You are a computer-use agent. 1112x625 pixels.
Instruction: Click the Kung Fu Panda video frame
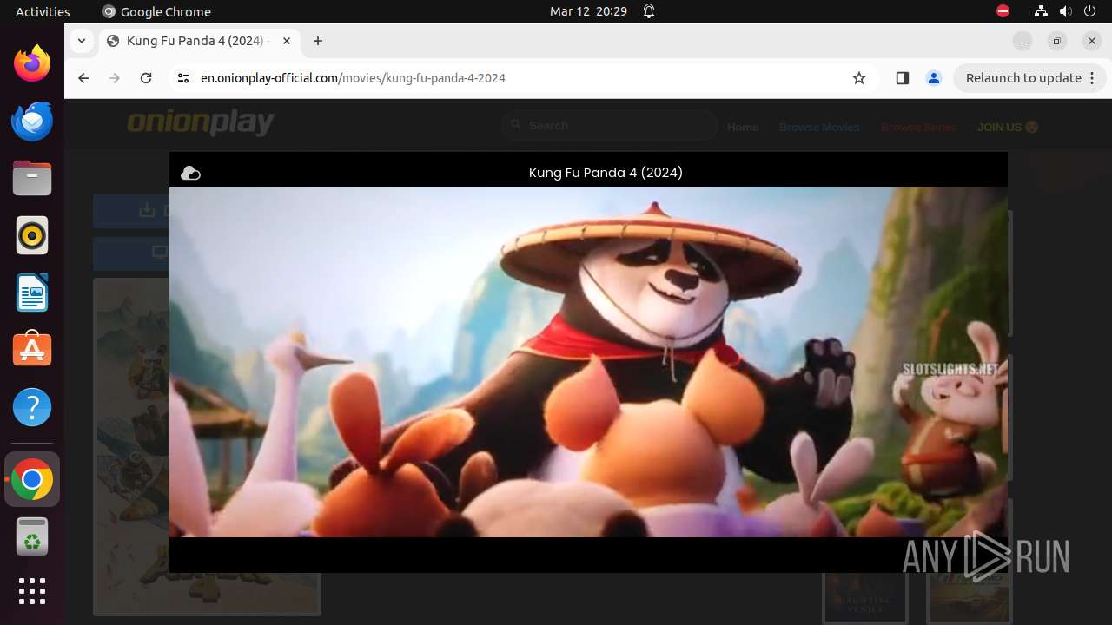coord(588,362)
